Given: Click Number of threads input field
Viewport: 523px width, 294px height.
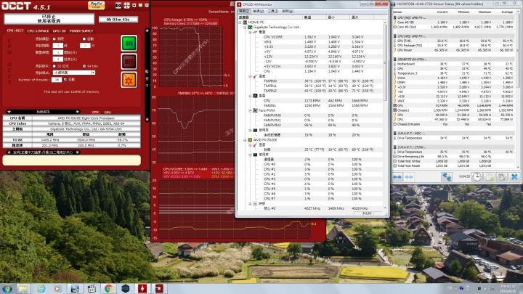Looking at the screenshot, I should click(x=57, y=80).
